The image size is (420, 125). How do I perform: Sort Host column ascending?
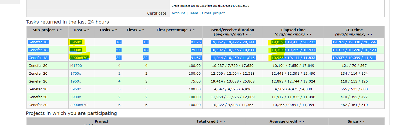[x=85, y=30]
